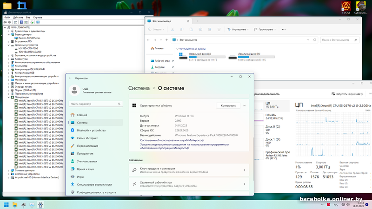Viewport: 372px width, 209px height.
Task: Open FarCry6 desktop shortcut
Action: coord(345,7)
